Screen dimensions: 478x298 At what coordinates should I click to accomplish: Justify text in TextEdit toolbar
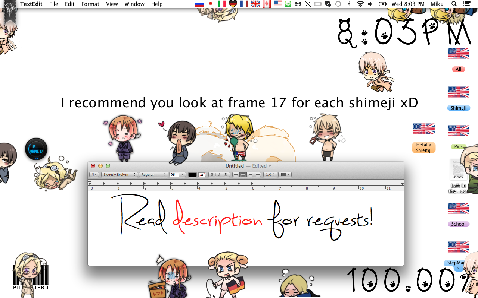pyautogui.click(x=258, y=174)
